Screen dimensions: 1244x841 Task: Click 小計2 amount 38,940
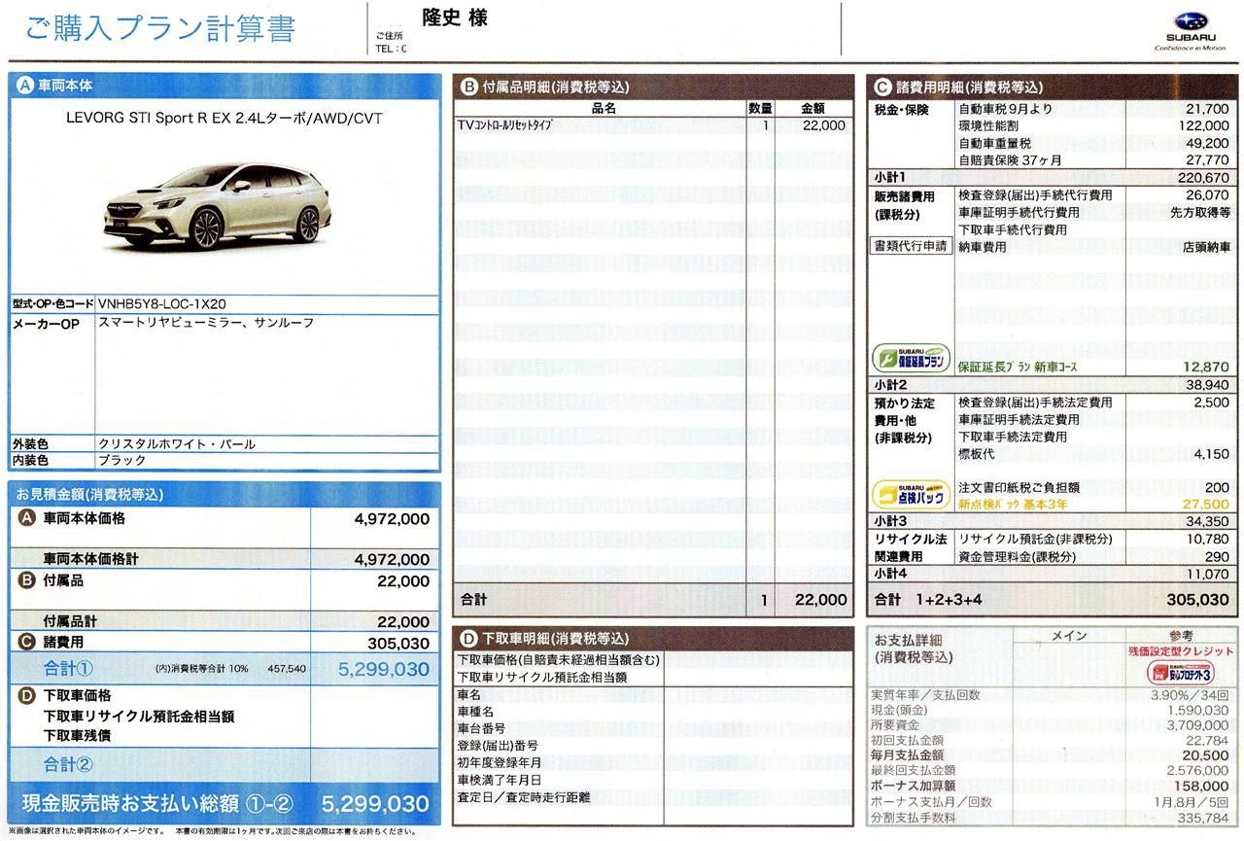pyautogui.click(x=1208, y=385)
